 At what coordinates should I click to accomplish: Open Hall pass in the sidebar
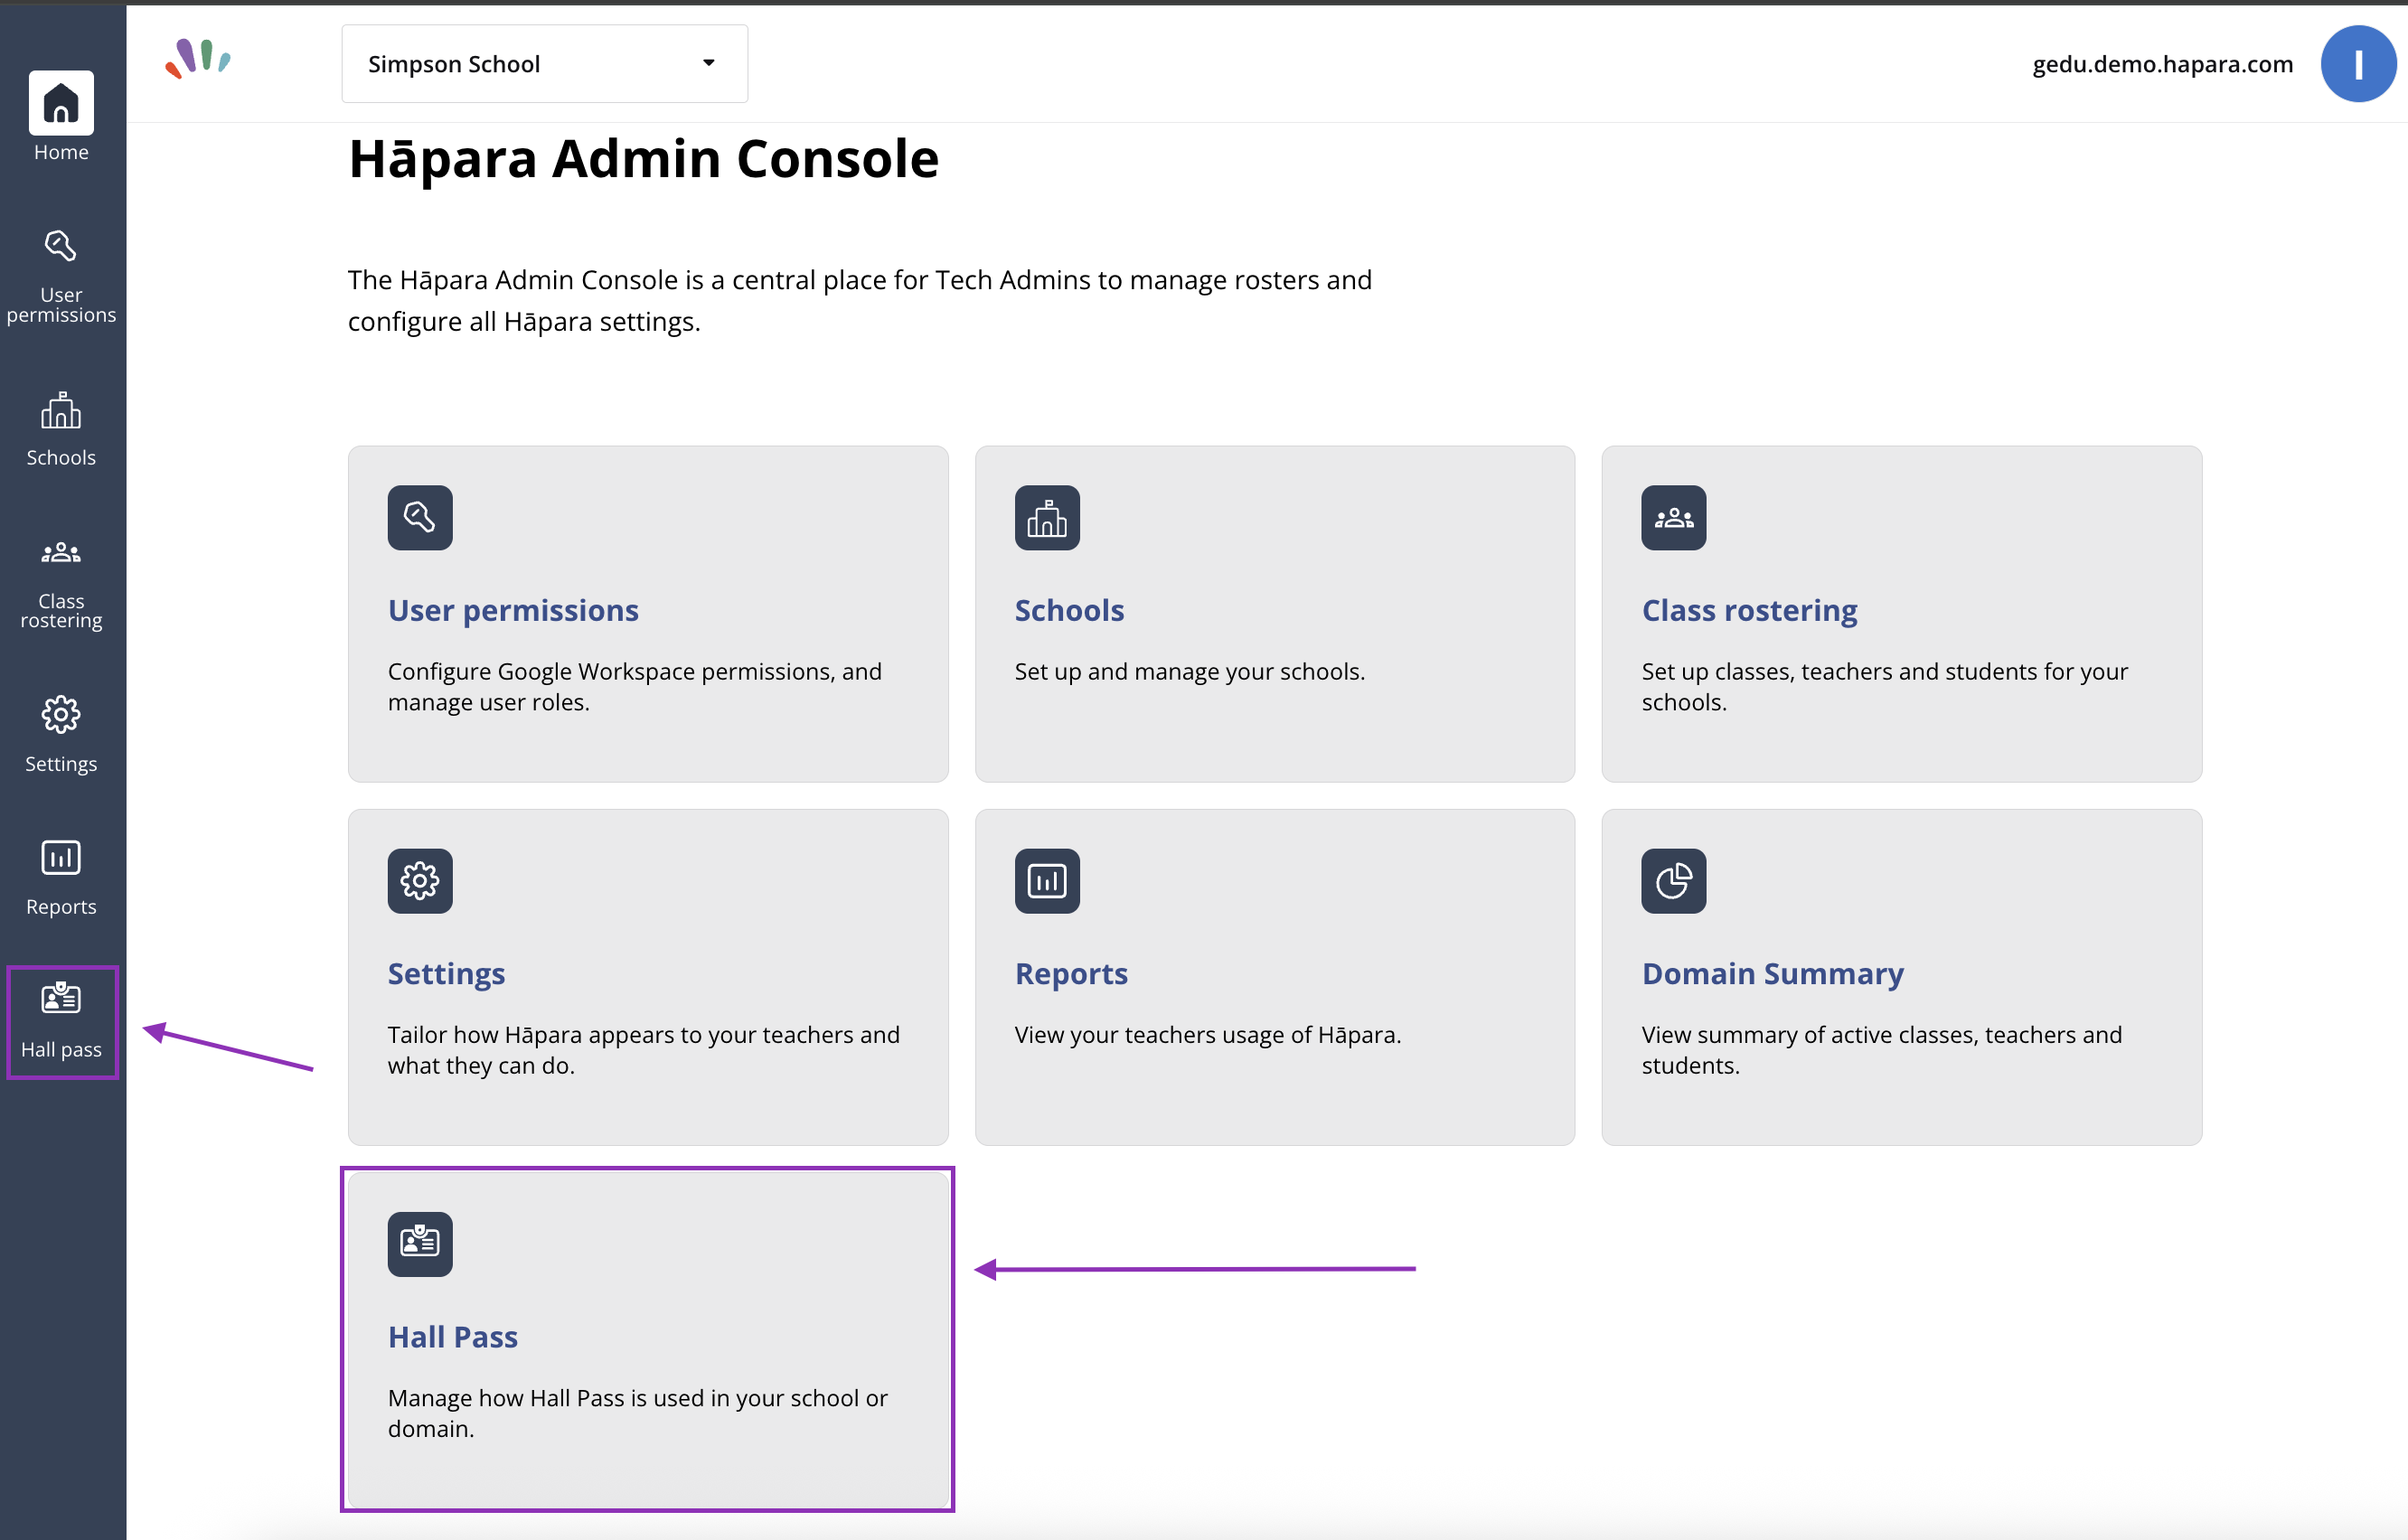pos(62,1021)
